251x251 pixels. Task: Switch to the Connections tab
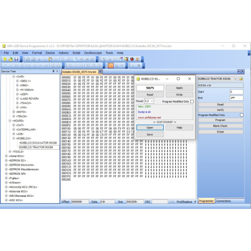coord(223,201)
